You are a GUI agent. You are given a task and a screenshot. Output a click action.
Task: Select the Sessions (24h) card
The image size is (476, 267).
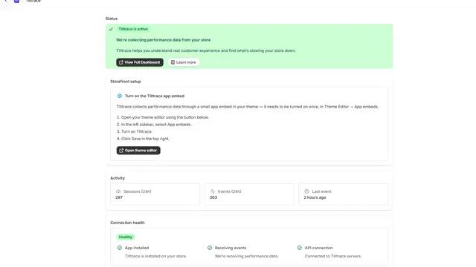(155, 194)
